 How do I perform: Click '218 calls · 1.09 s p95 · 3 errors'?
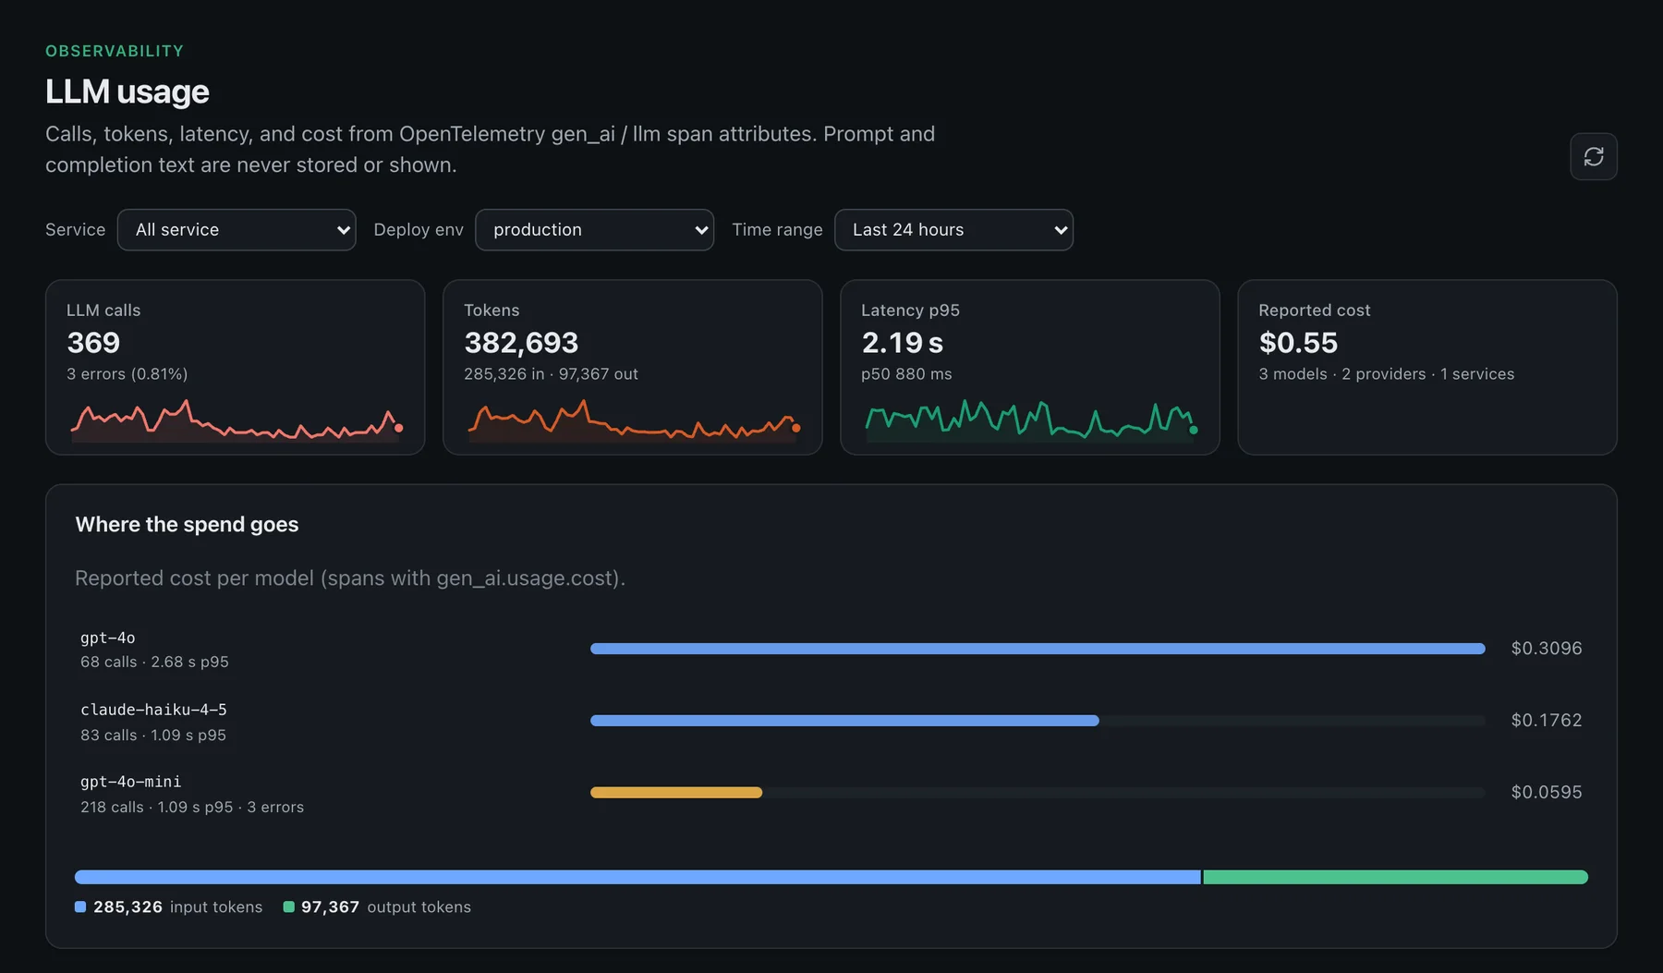coord(192,807)
